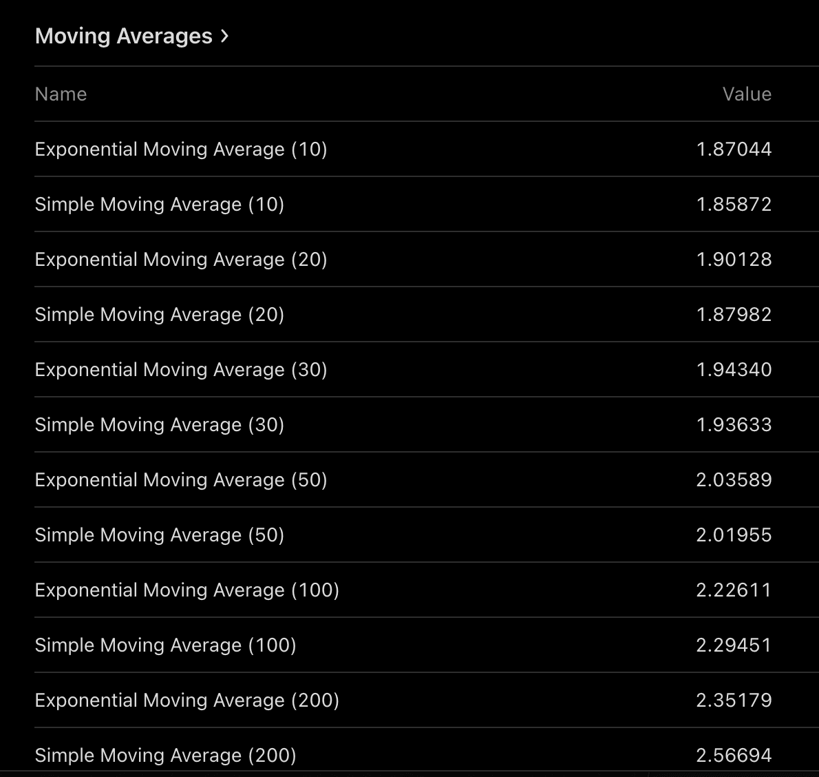
Task: Click the value 2.29451
Action: pyautogui.click(x=734, y=645)
